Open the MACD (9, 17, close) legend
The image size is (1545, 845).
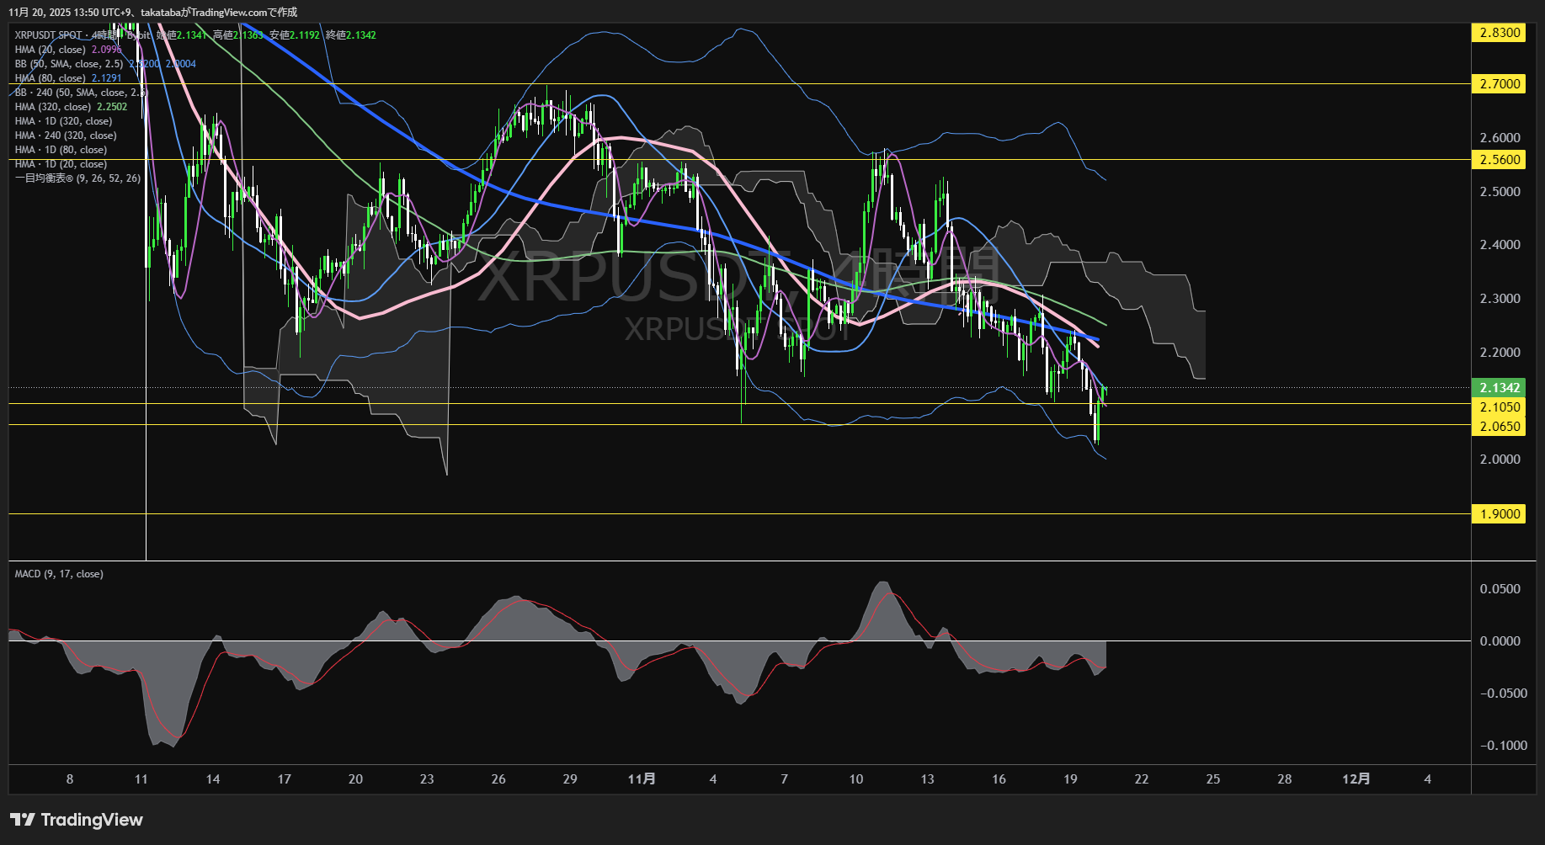click(59, 574)
